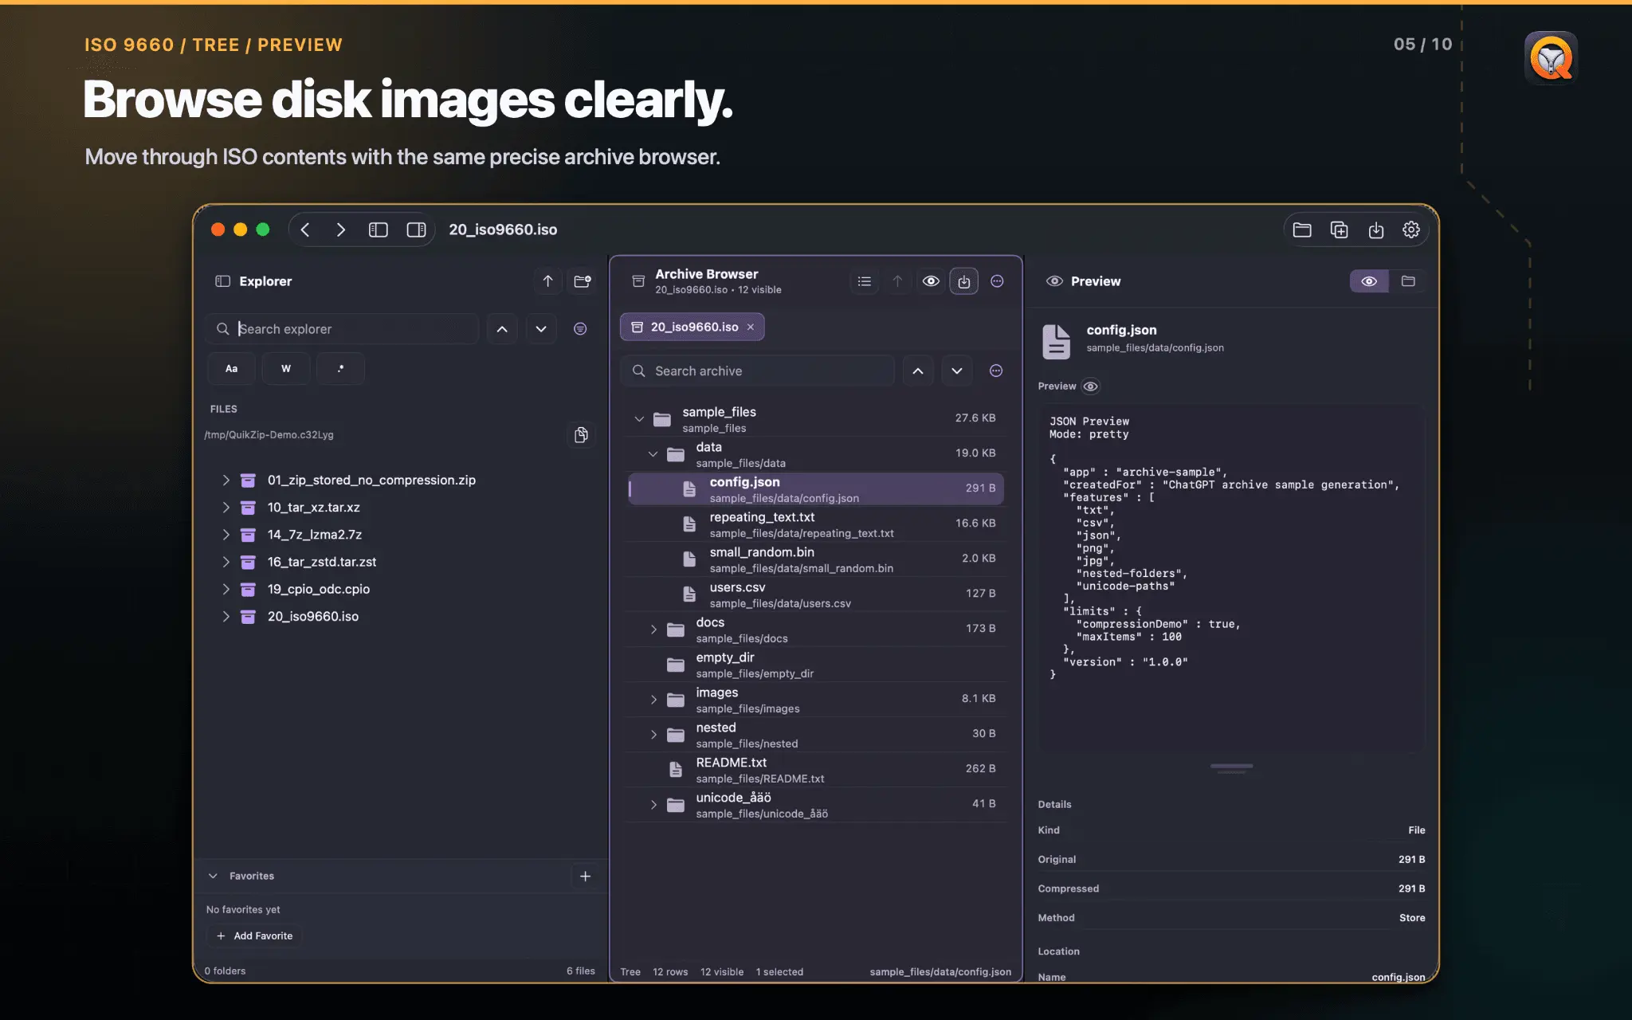Viewport: 1632px width, 1020px height.
Task: Click Explorer up-arrow parent folder icon
Action: [547, 281]
